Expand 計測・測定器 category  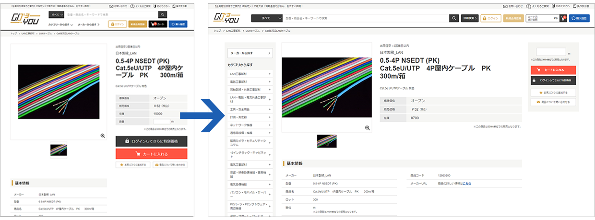click(x=250, y=117)
